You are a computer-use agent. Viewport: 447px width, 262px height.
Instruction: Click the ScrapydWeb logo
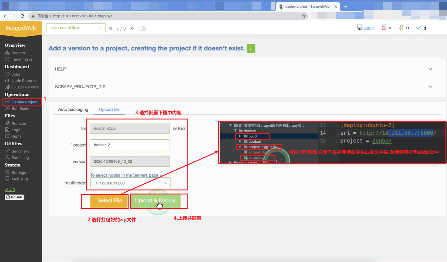pyautogui.click(x=21, y=28)
